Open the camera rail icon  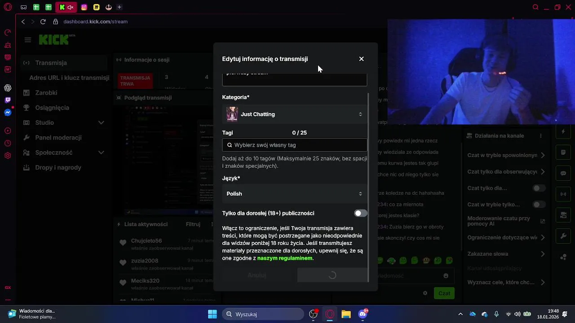click(x=563, y=215)
